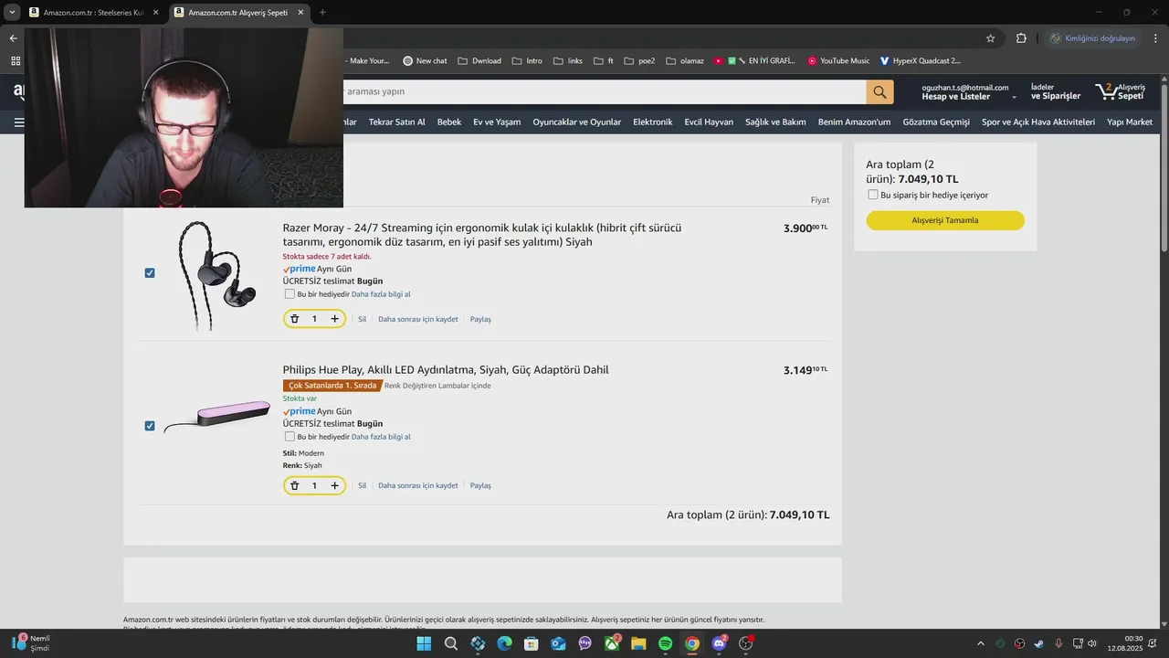Open YouTube Music bookmark
This screenshot has height=658, width=1169.
click(838, 61)
